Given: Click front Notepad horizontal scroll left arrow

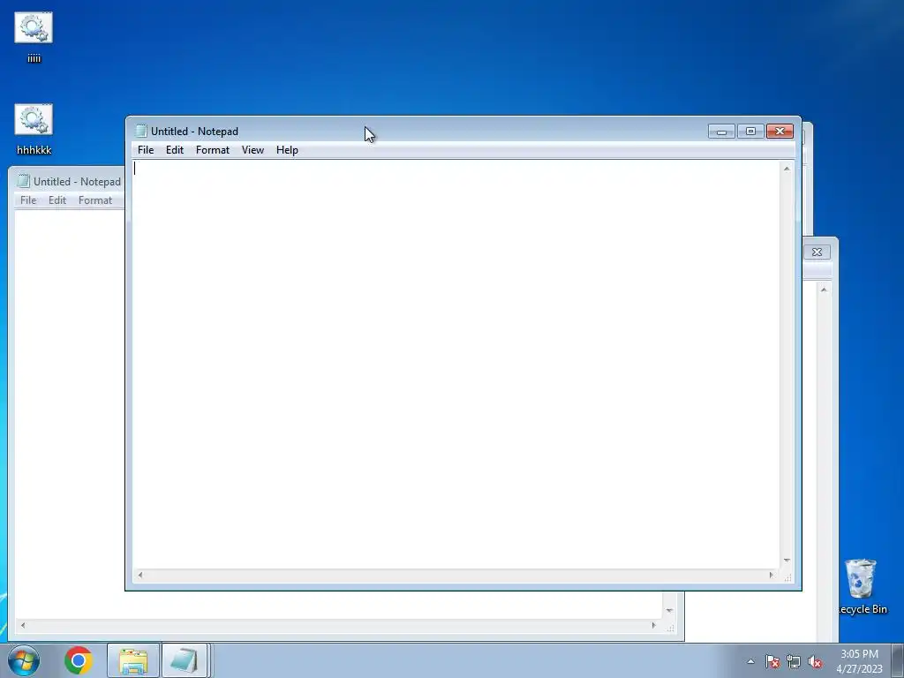Looking at the screenshot, I should (140, 575).
